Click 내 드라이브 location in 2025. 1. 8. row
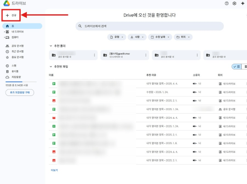The image size is (247, 184). pos(227,143)
